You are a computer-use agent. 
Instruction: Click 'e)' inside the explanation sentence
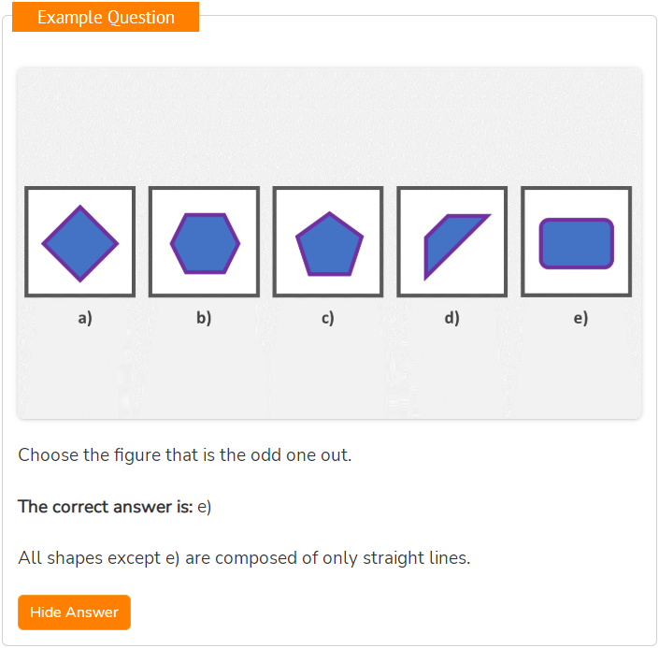(173, 558)
